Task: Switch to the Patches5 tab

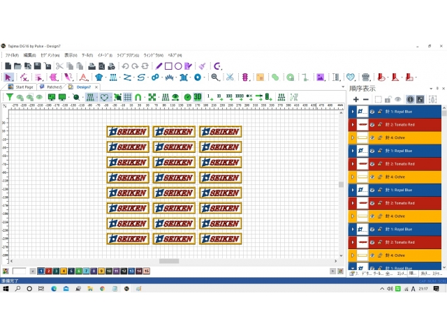Action: [x=51, y=87]
